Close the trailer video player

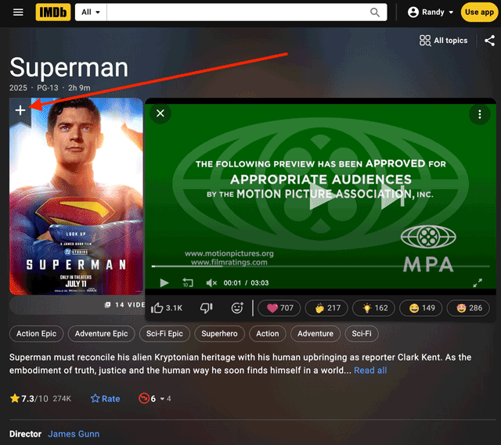[160, 114]
